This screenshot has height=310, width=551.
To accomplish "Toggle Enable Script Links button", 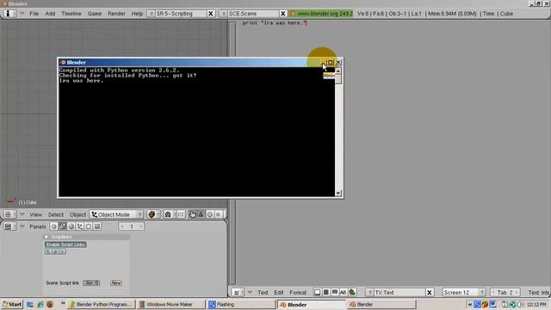I will (x=65, y=245).
